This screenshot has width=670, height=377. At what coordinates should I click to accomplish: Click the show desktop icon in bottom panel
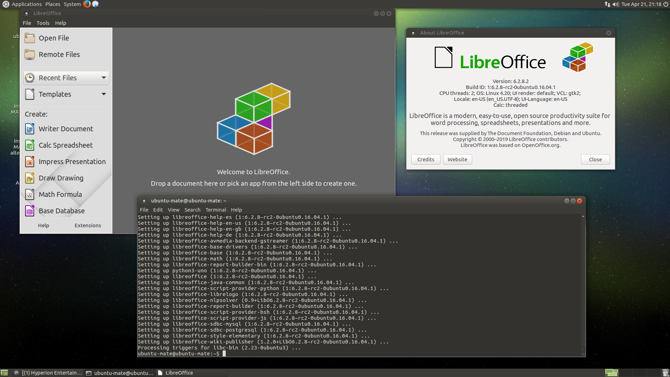point(4,373)
